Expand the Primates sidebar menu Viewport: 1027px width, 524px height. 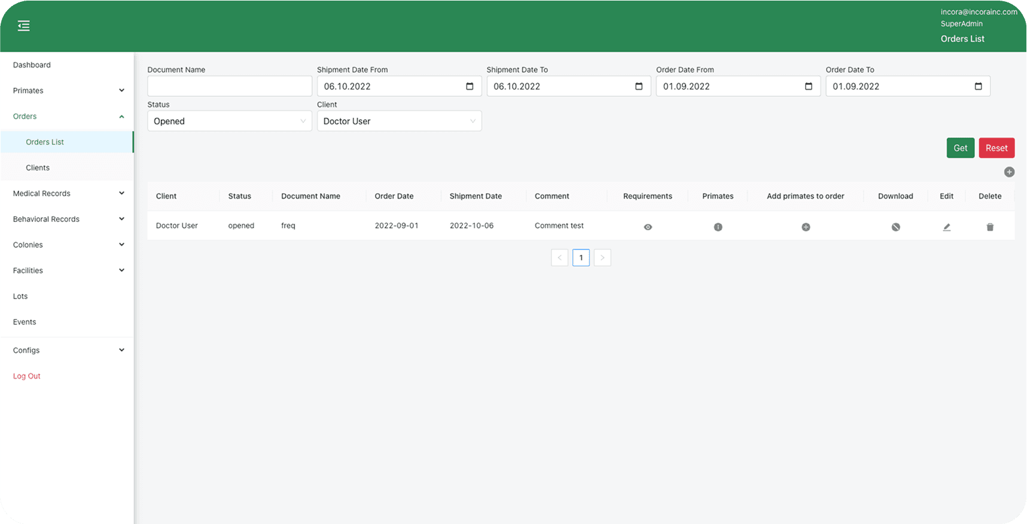tap(67, 90)
